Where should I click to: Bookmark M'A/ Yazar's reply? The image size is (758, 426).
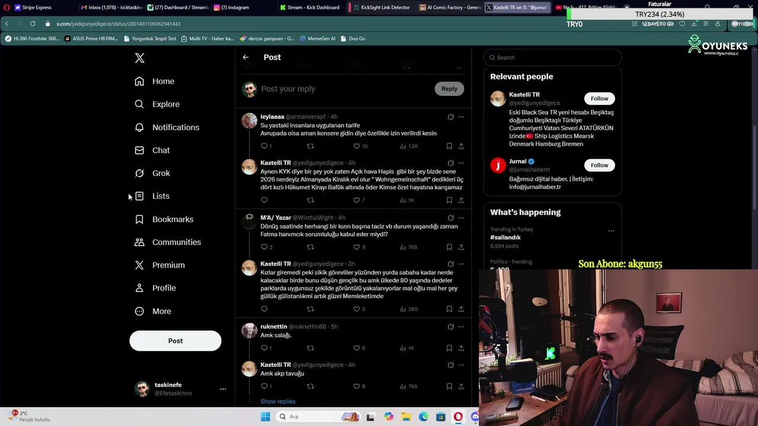click(x=449, y=247)
